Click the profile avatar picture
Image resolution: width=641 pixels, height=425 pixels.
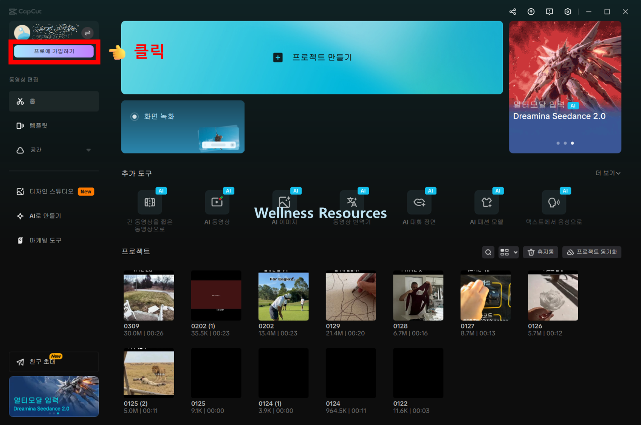pyautogui.click(x=22, y=32)
